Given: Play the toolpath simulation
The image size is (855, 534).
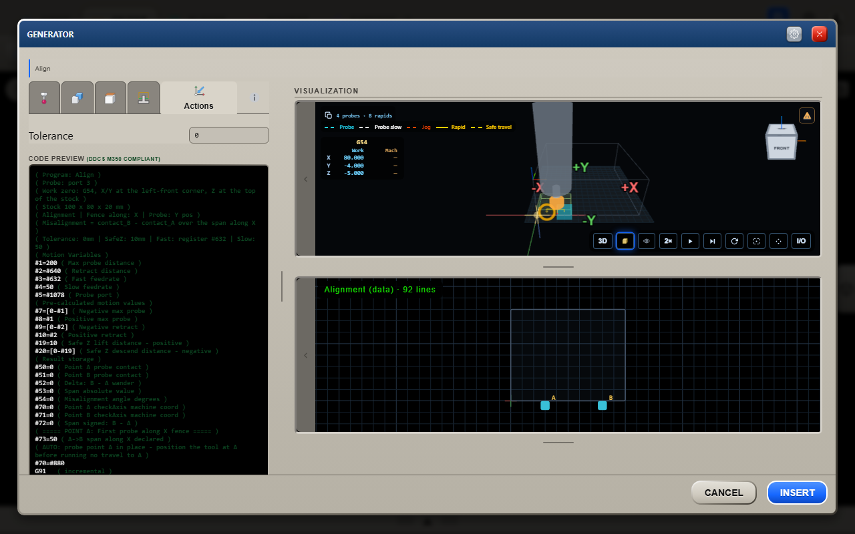Looking at the screenshot, I should [691, 241].
